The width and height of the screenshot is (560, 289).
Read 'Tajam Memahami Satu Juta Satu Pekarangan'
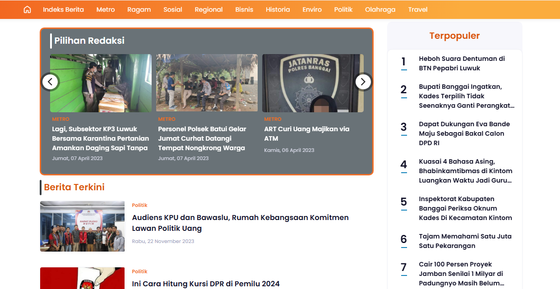465,241
